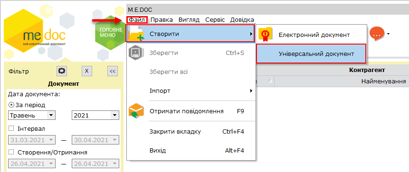Click the Створити submenu arrow
409x172 pixels.
251,34
